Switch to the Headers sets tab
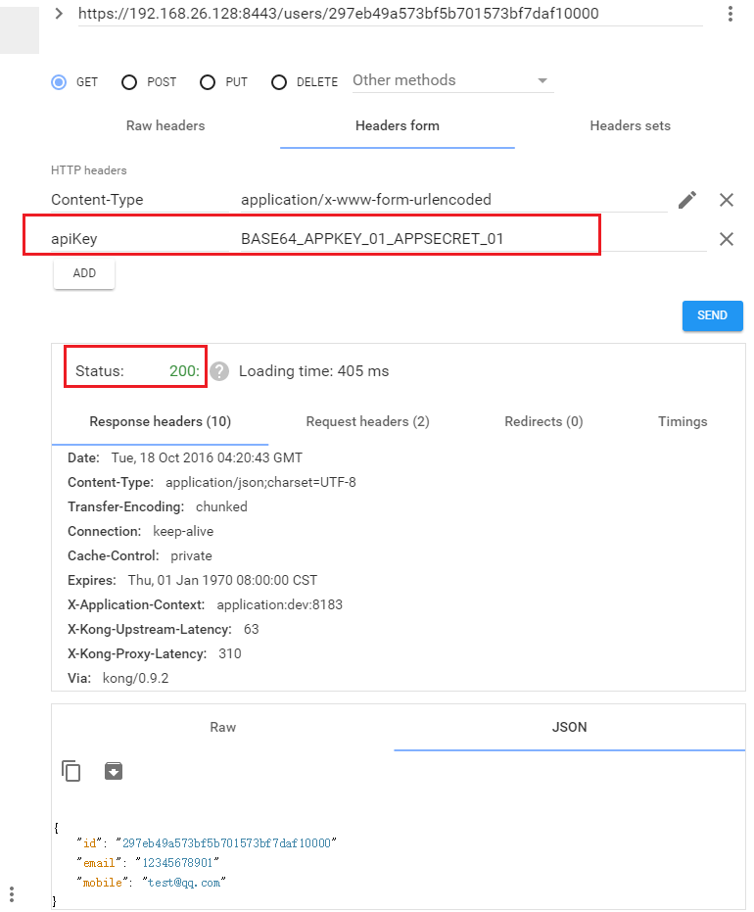Viewport: 754px width, 912px height. point(630,125)
